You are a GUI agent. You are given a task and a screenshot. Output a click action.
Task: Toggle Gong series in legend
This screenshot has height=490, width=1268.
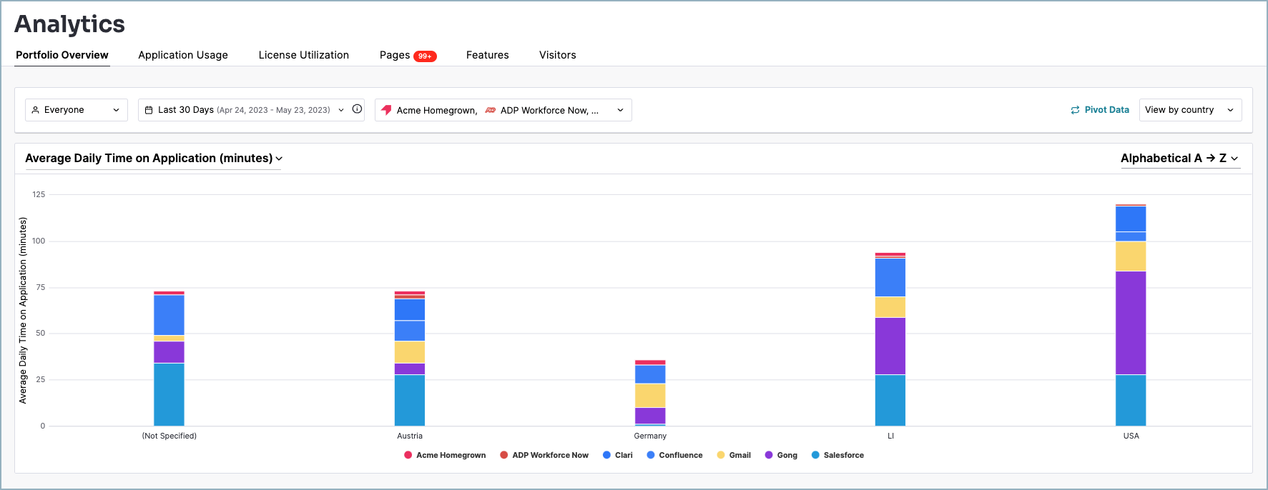pyautogui.click(x=781, y=455)
